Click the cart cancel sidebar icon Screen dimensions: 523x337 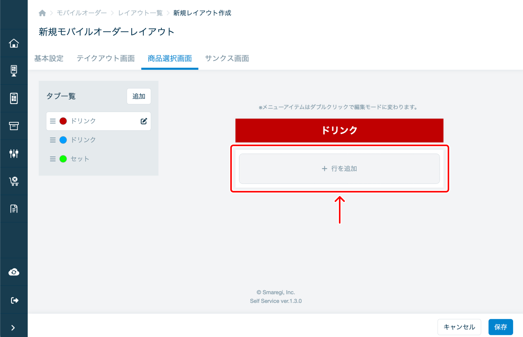14,181
